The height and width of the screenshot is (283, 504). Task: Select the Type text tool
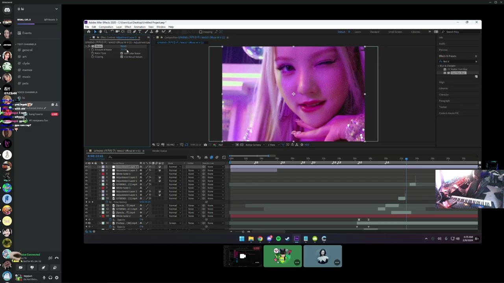click(x=140, y=31)
